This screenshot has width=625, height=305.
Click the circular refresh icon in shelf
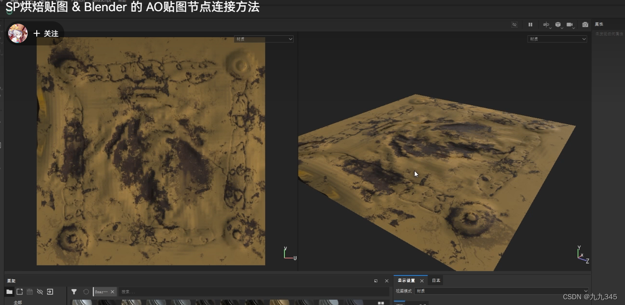86,292
